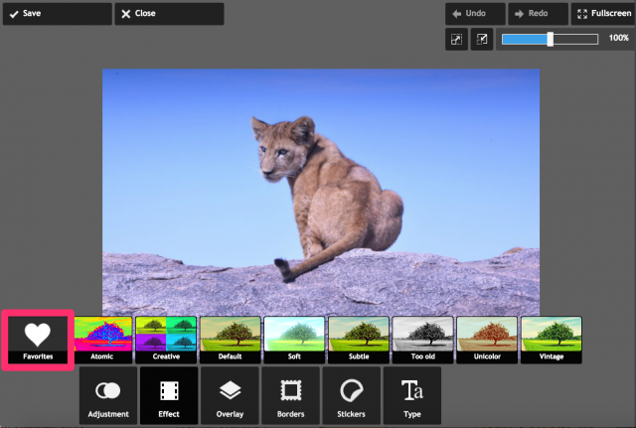Choose the Atomic effect category
Viewport: 636px width, 428px height.
[x=103, y=340]
